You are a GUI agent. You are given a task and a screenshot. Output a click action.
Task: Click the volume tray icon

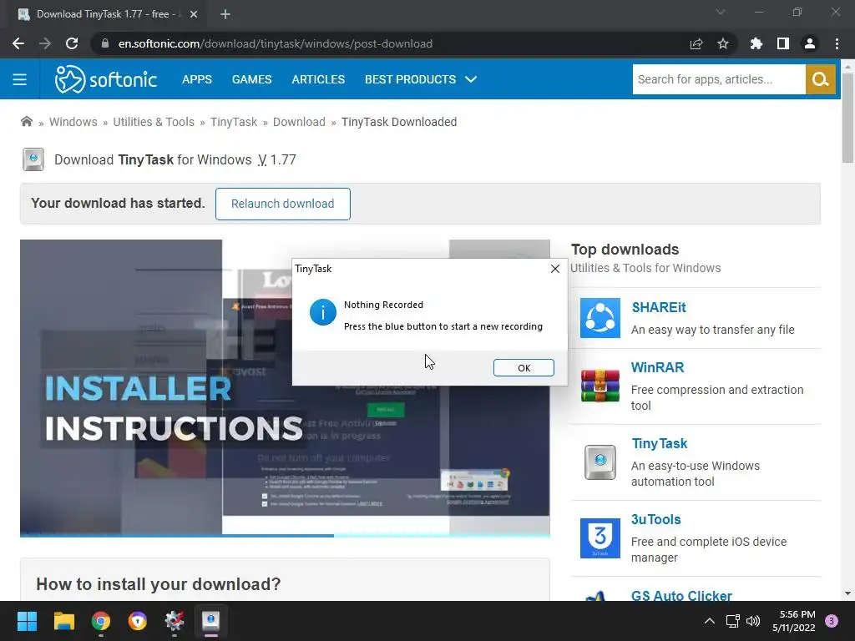[753, 621]
